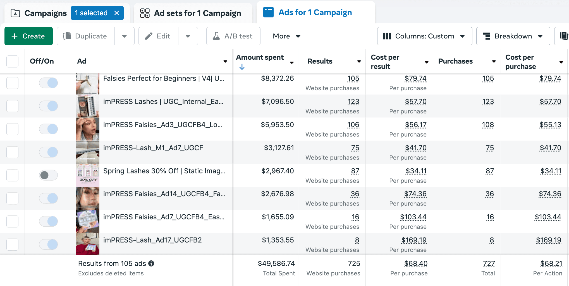Open the Duplicate options arrow
569x286 pixels.
[125, 36]
